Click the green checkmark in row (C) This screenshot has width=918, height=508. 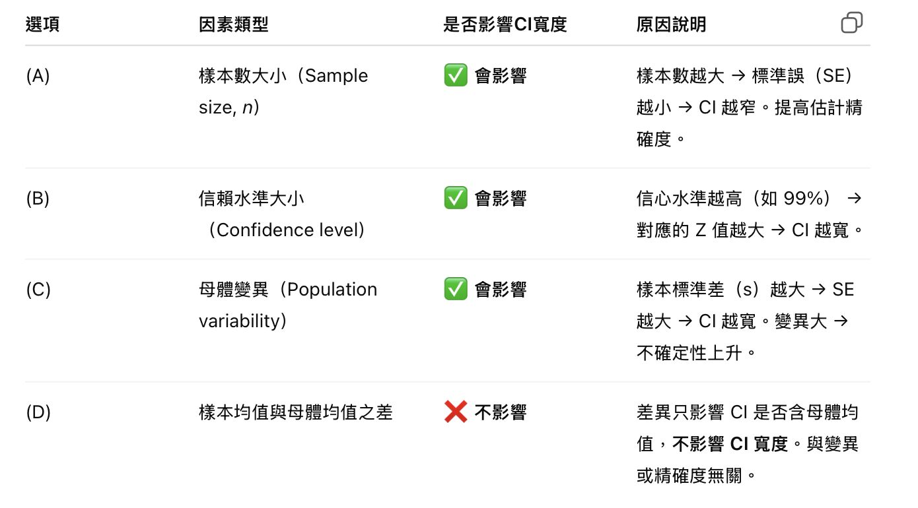[x=455, y=289]
